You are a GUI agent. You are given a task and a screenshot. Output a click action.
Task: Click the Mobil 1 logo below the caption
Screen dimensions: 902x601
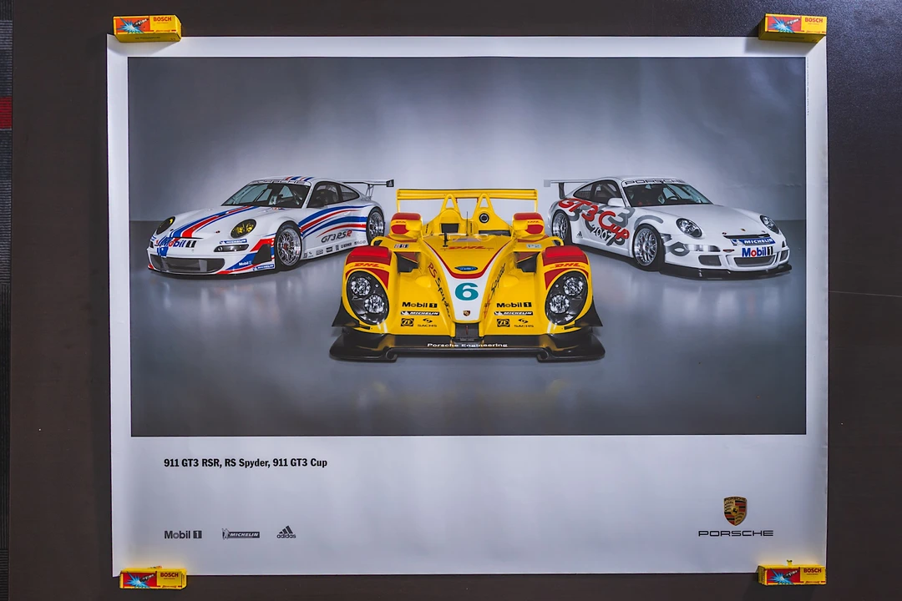click(183, 534)
